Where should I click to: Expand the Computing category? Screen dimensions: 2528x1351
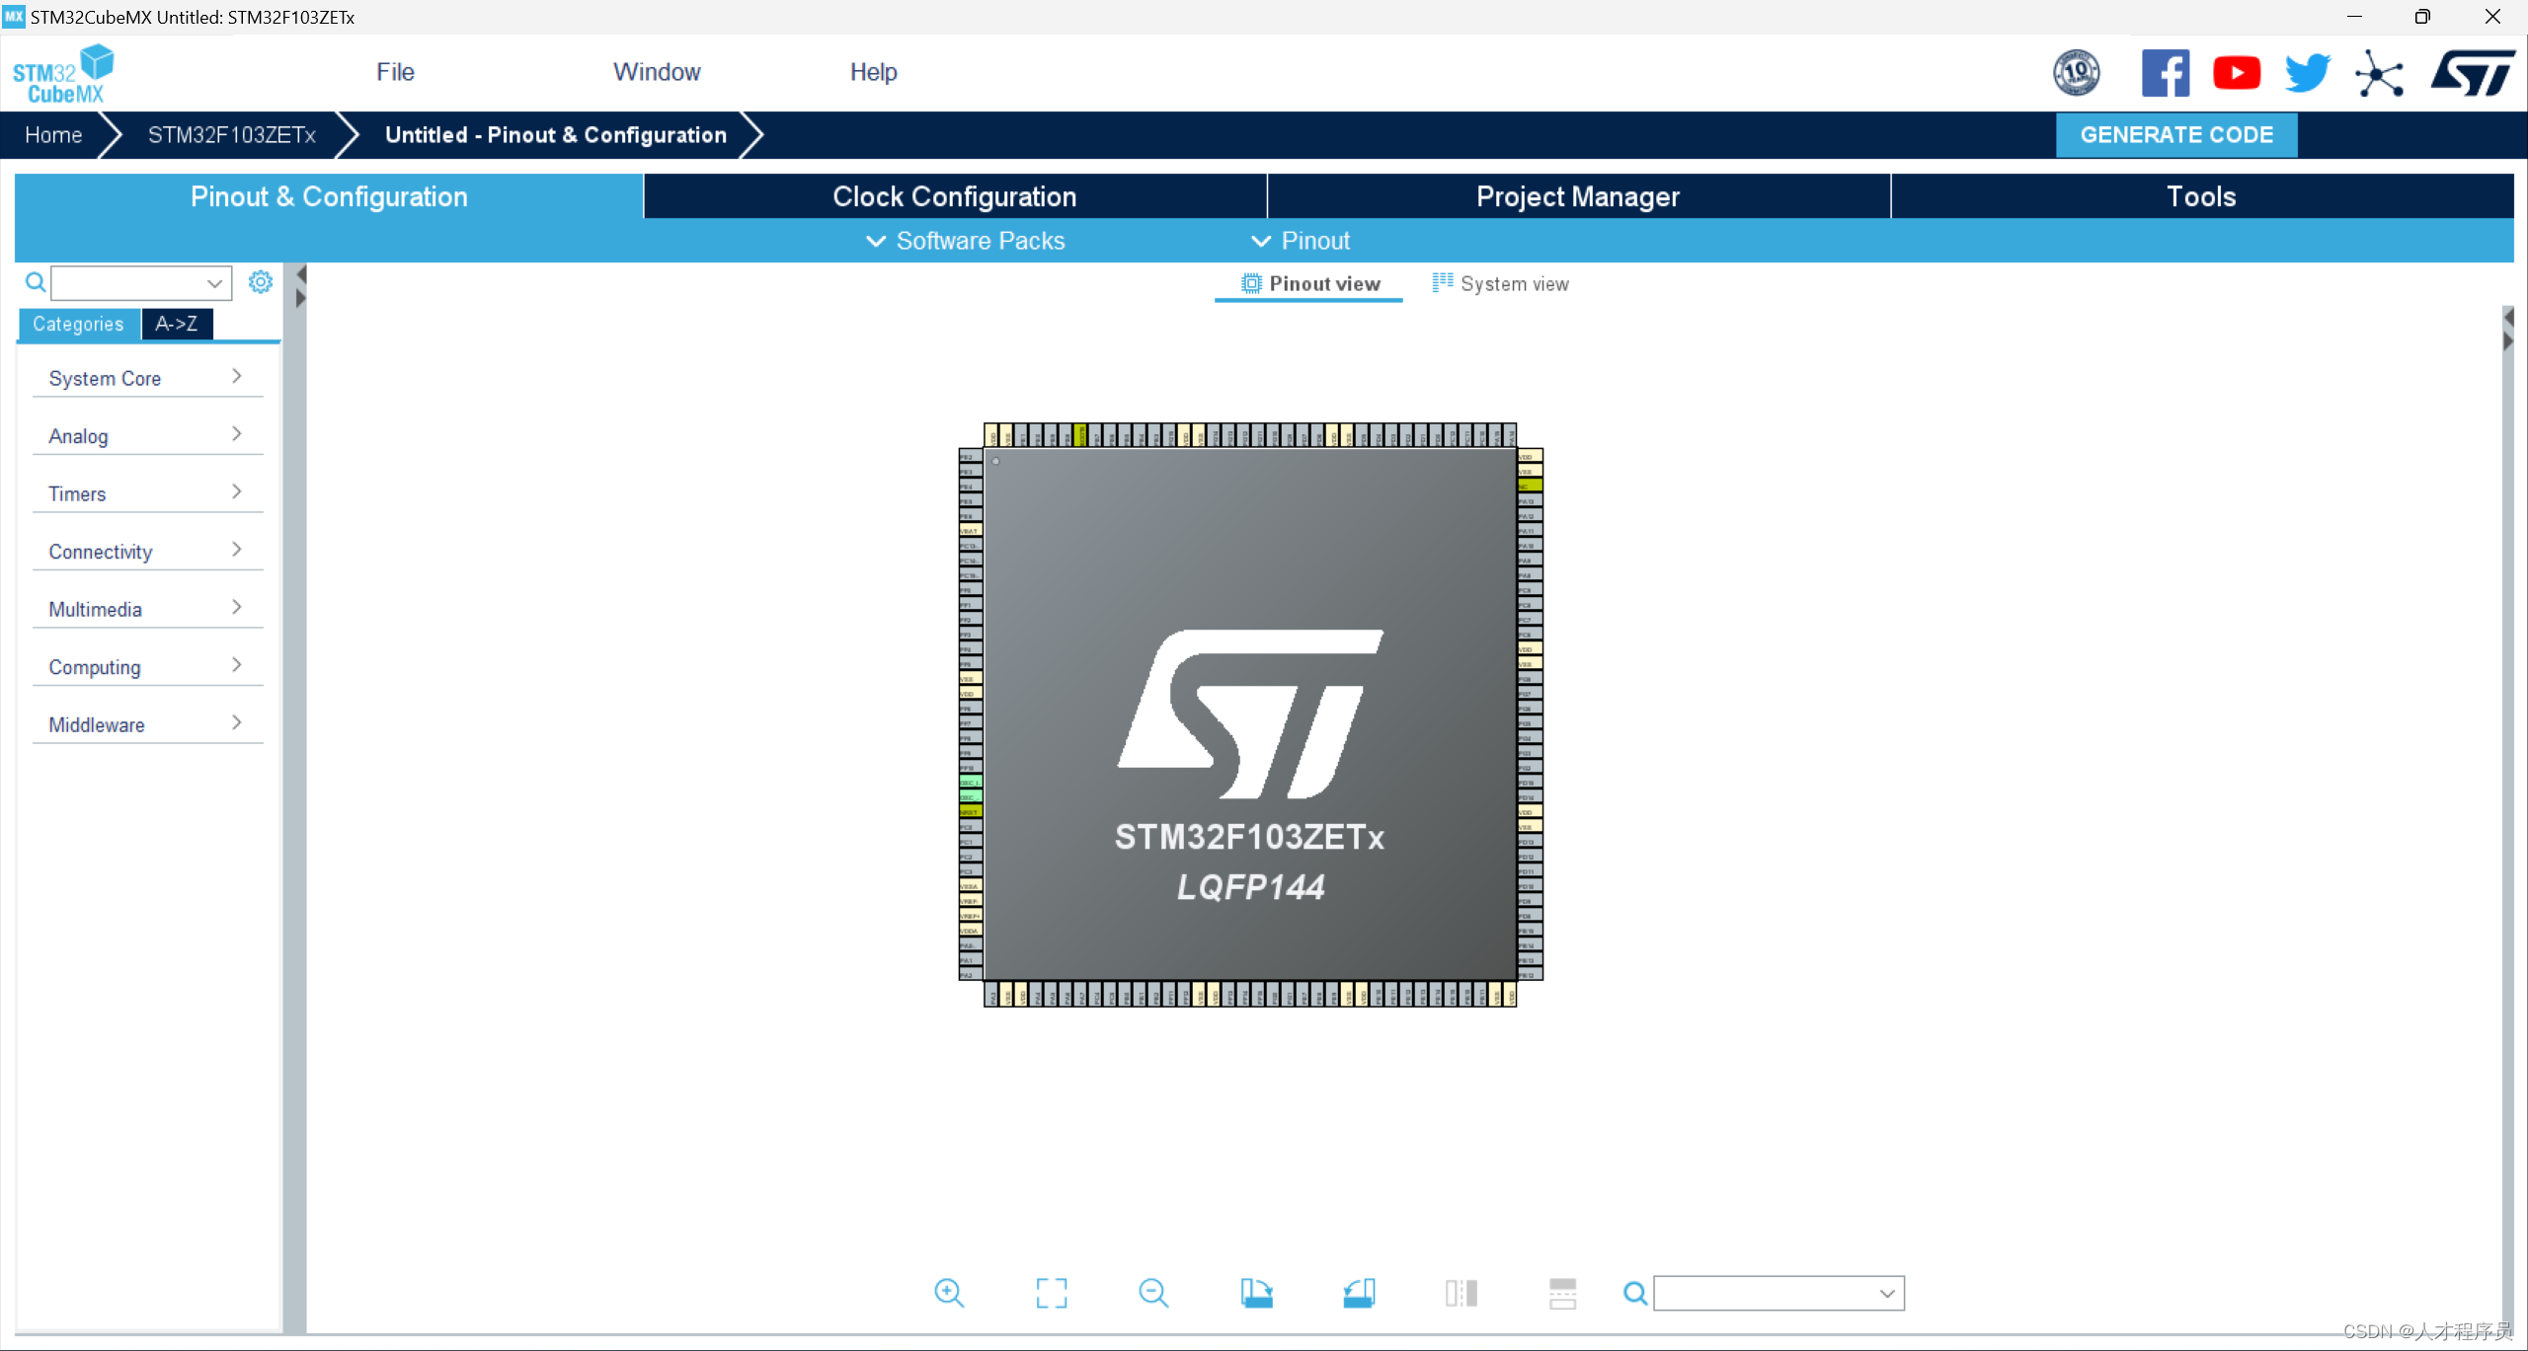click(x=147, y=667)
